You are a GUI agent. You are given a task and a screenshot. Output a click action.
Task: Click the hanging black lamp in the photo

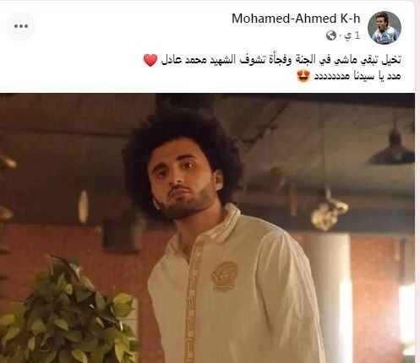click(392, 148)
